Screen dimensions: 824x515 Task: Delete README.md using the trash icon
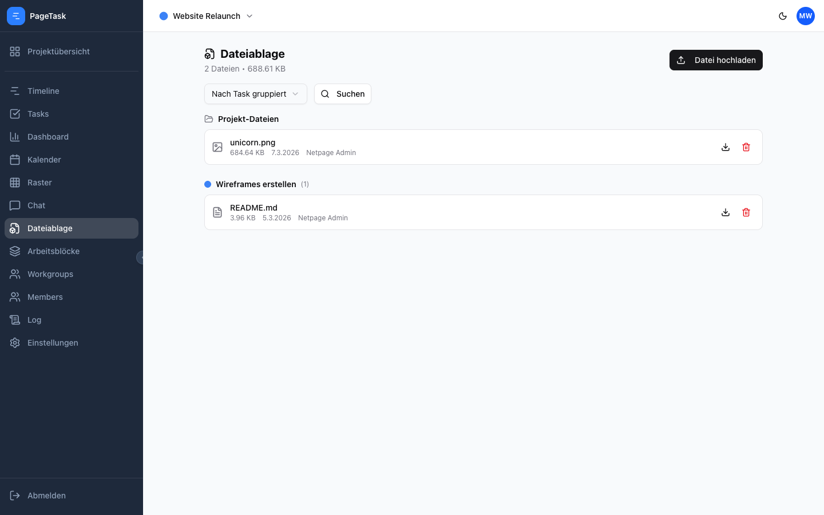[746, 212]
